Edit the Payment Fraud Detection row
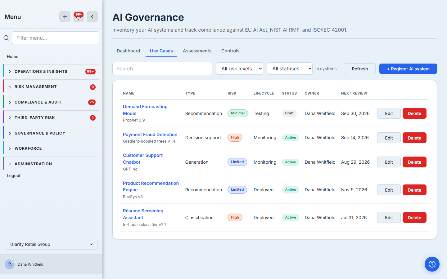 click(x=389, y=138)
